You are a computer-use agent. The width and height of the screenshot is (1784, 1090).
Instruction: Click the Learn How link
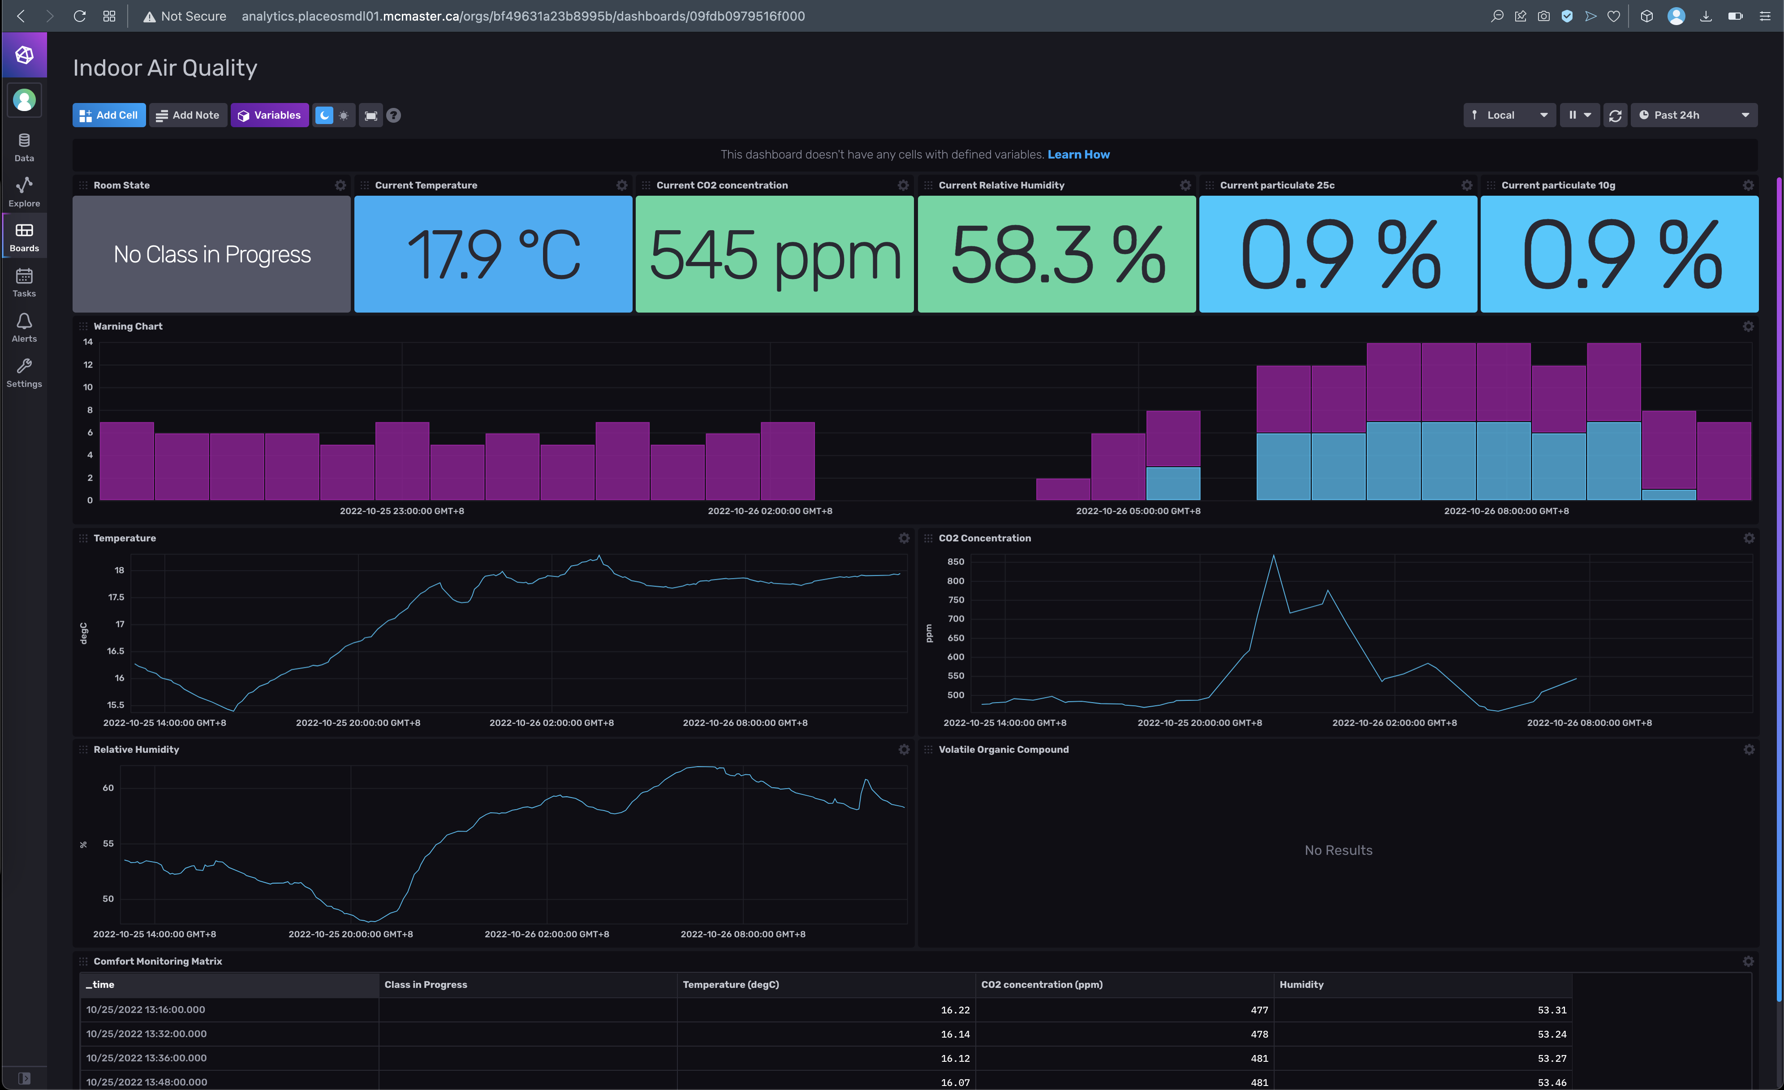1078,154
